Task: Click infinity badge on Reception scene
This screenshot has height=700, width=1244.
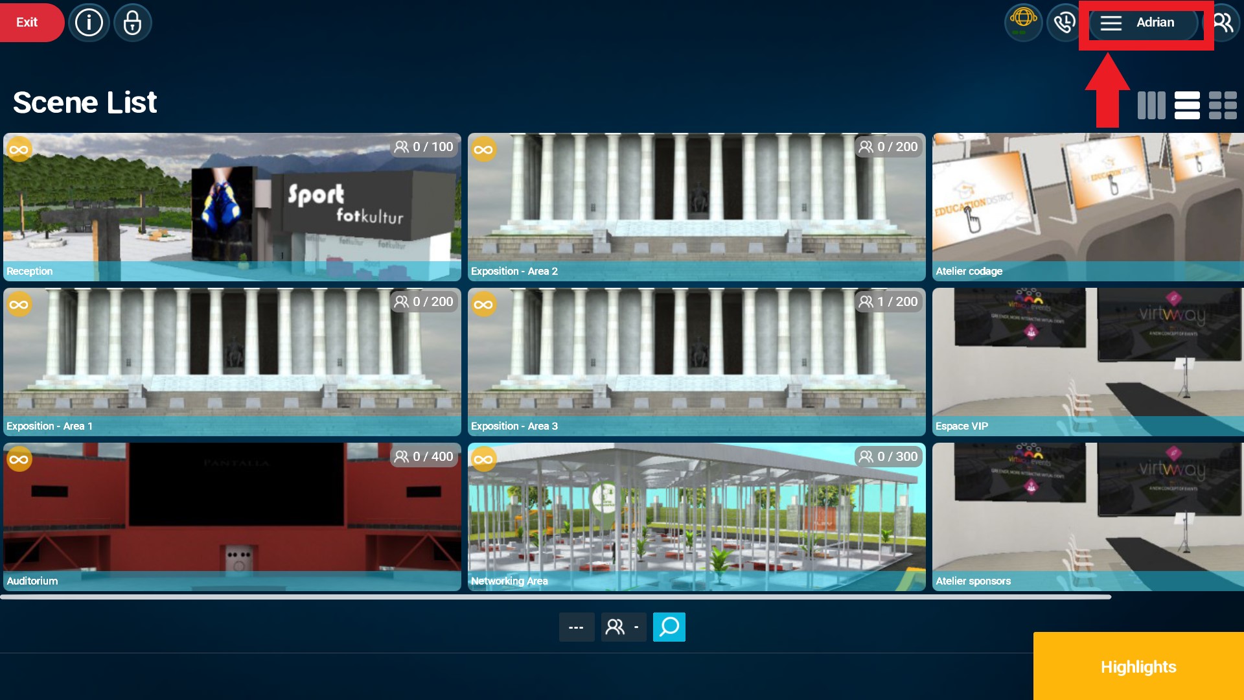Action: [x=19, y=150]
